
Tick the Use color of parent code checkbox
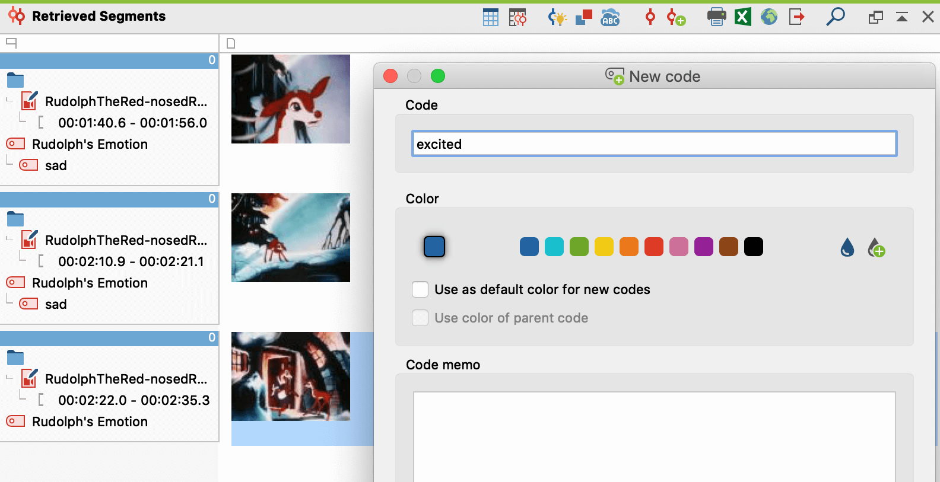tap(420, 318)
